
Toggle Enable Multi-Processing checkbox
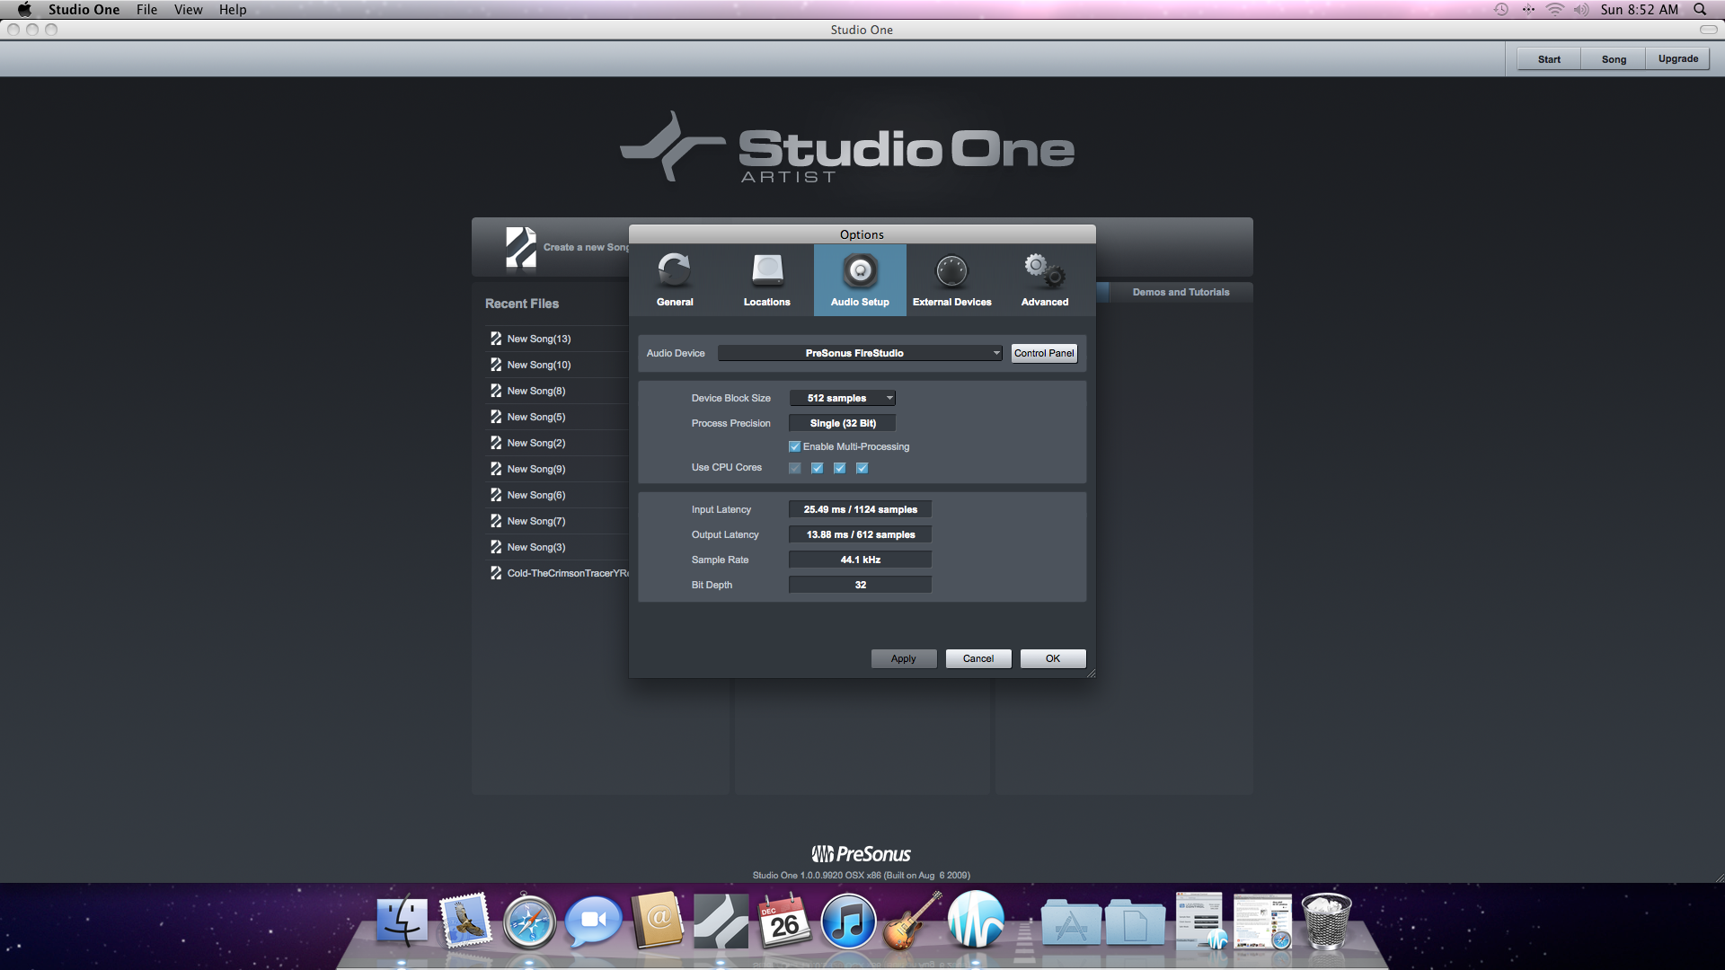pos(794,446)
